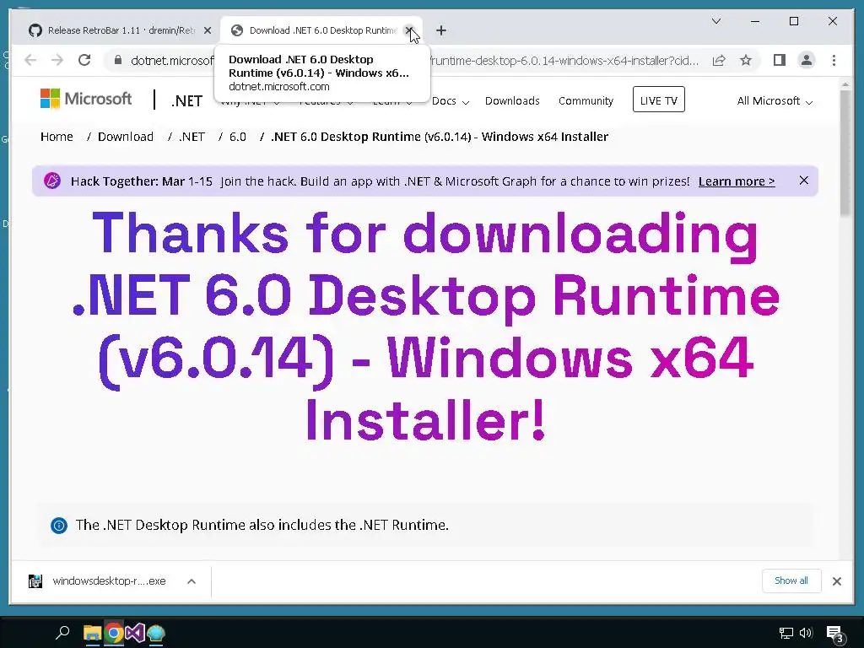Open the Downloads menu item
Image resolution: width=864 pixels, height=648 pixels.
[x=512, y=101]
